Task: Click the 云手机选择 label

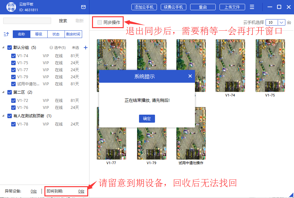Action: [254, 22]
